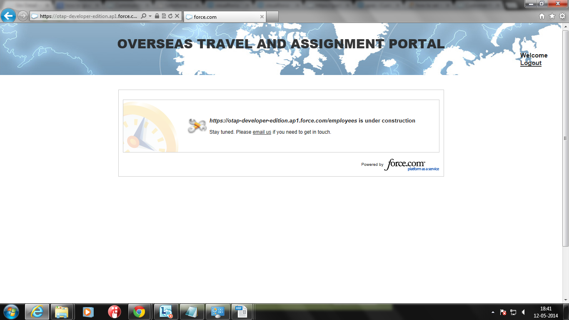The height and width of the screenshot is (320, 569).
Task: Open the volume speaker tray icon
Action: [524, 312]
